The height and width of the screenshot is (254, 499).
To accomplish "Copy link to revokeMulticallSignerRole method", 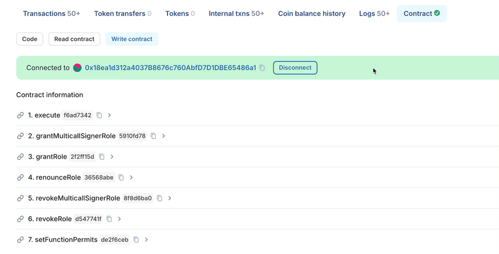I will pos(21,198).
